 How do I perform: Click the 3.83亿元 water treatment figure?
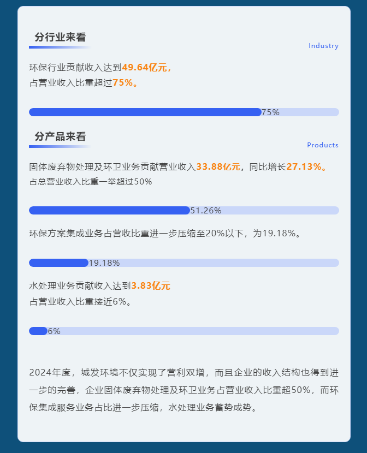tap(151, 286)
